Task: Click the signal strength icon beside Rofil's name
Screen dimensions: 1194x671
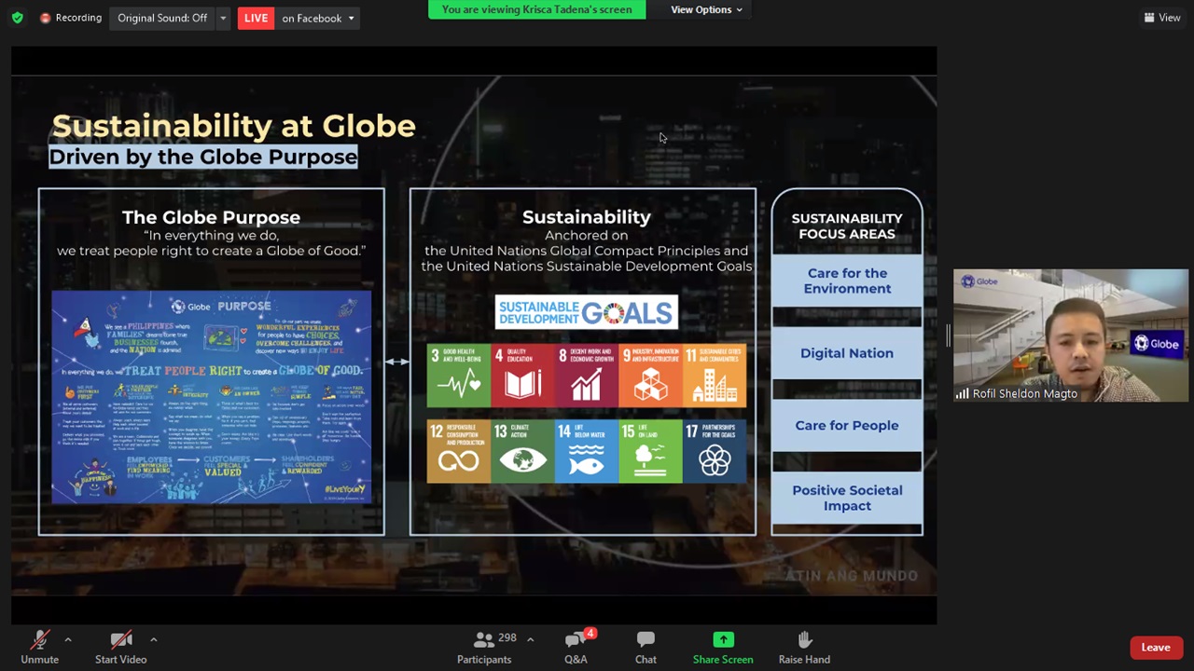Action: 962,394
